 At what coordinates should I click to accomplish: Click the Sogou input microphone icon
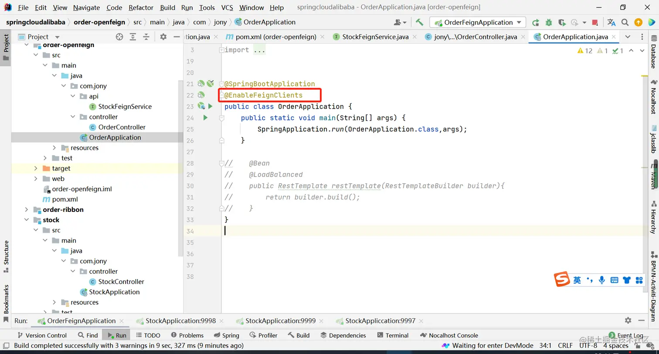point(602,280)
